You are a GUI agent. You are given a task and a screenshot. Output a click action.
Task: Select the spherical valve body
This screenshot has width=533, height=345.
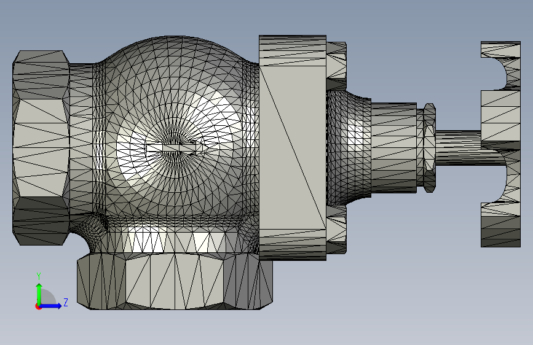point(175,136)
